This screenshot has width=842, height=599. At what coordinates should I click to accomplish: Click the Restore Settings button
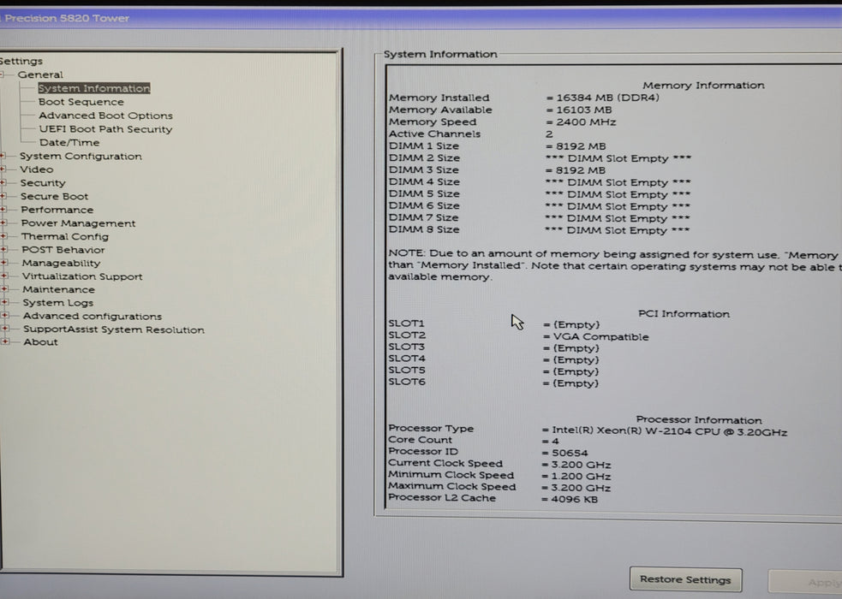tap(686, 579)
